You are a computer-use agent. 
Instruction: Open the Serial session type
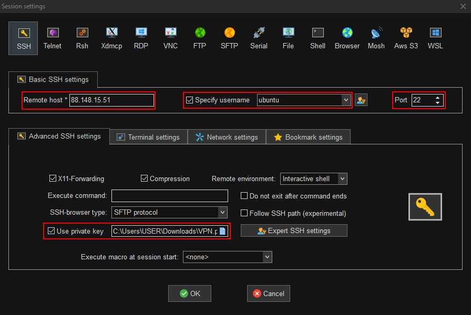(x=259, y=38)
